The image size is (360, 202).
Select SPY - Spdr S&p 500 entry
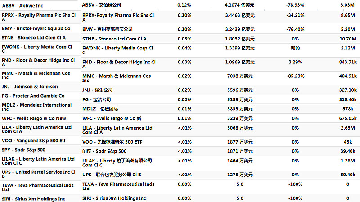(24, 150)
